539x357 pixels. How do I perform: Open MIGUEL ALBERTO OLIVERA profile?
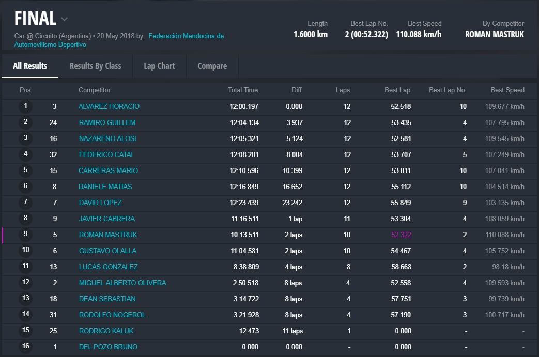point(122,283)
